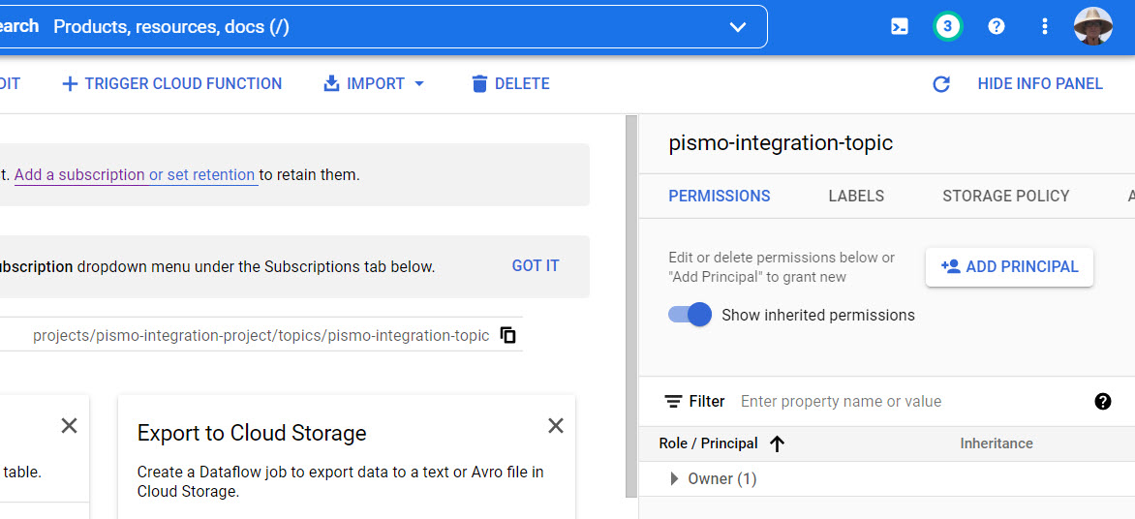Open user account profile picture
The height and width of the screenshot is (519, 1135).
(x=1093, y=27)
